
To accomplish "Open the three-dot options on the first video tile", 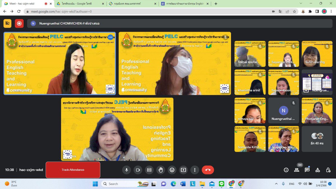I will pyautogui.click(x=110, y=37).
